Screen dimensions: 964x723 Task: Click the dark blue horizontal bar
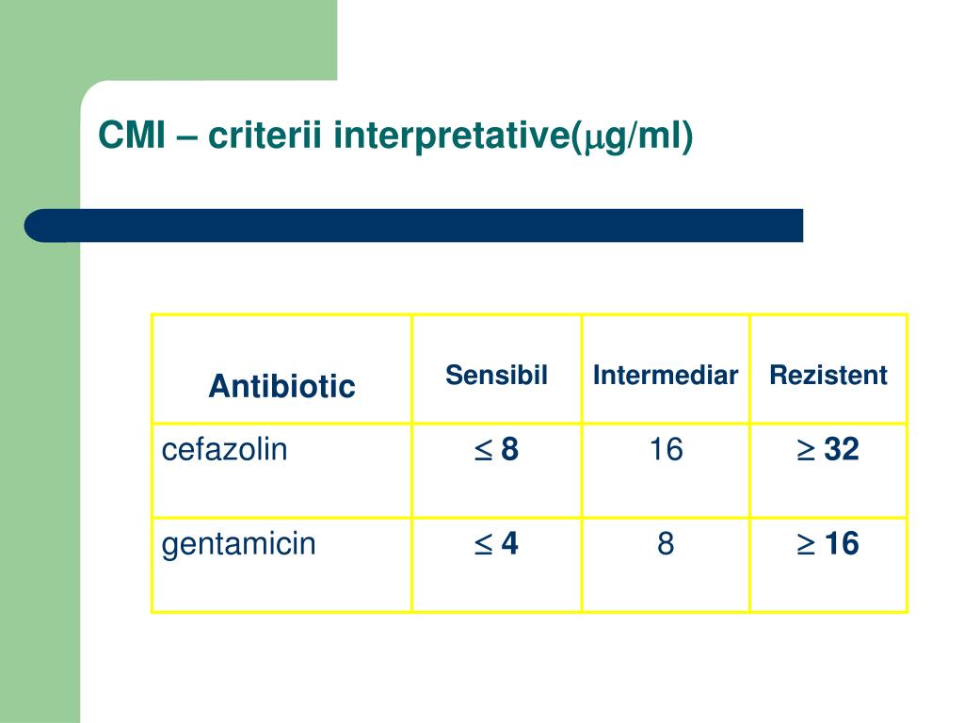pos(413,226)
